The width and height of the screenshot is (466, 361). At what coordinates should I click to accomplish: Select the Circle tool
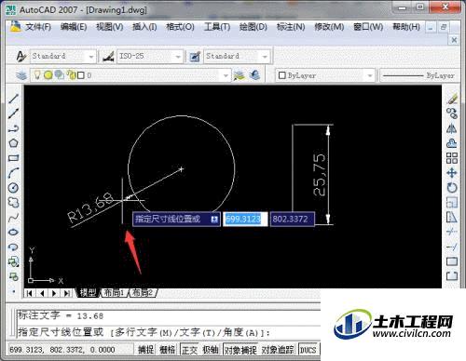(13, 188)
